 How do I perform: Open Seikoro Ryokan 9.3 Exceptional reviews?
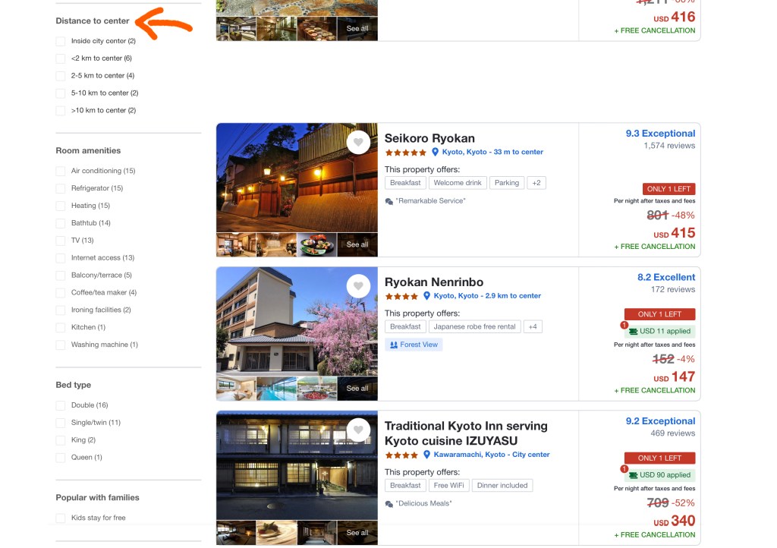(659, 134)
